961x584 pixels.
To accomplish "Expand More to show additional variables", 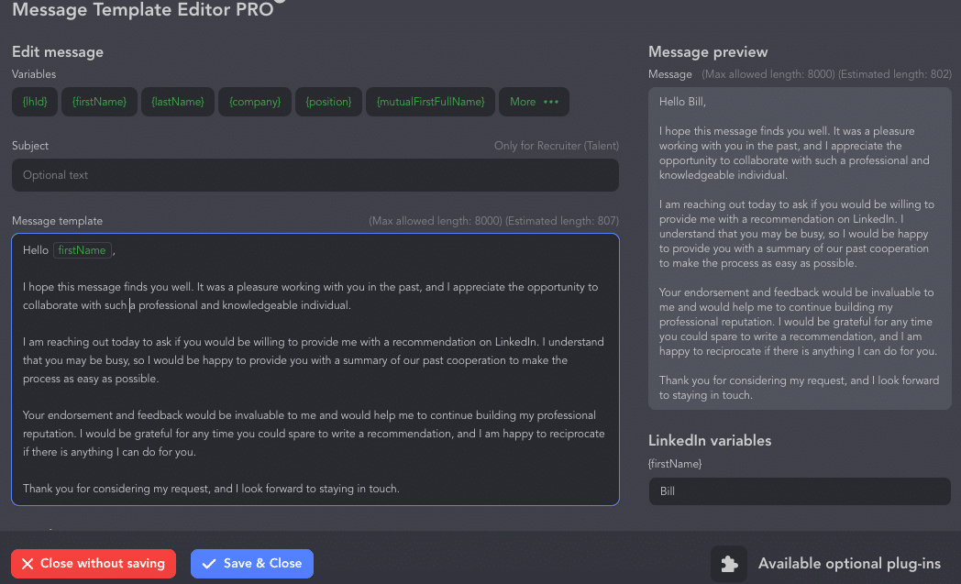I will [534, 101].
